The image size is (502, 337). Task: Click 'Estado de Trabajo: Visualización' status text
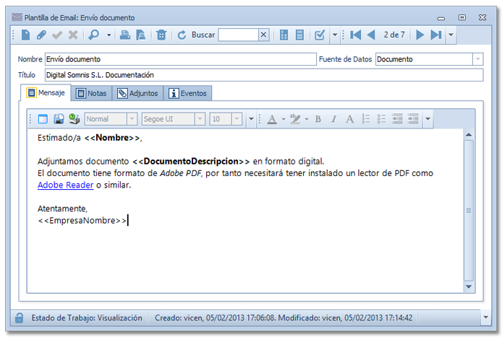87,318
